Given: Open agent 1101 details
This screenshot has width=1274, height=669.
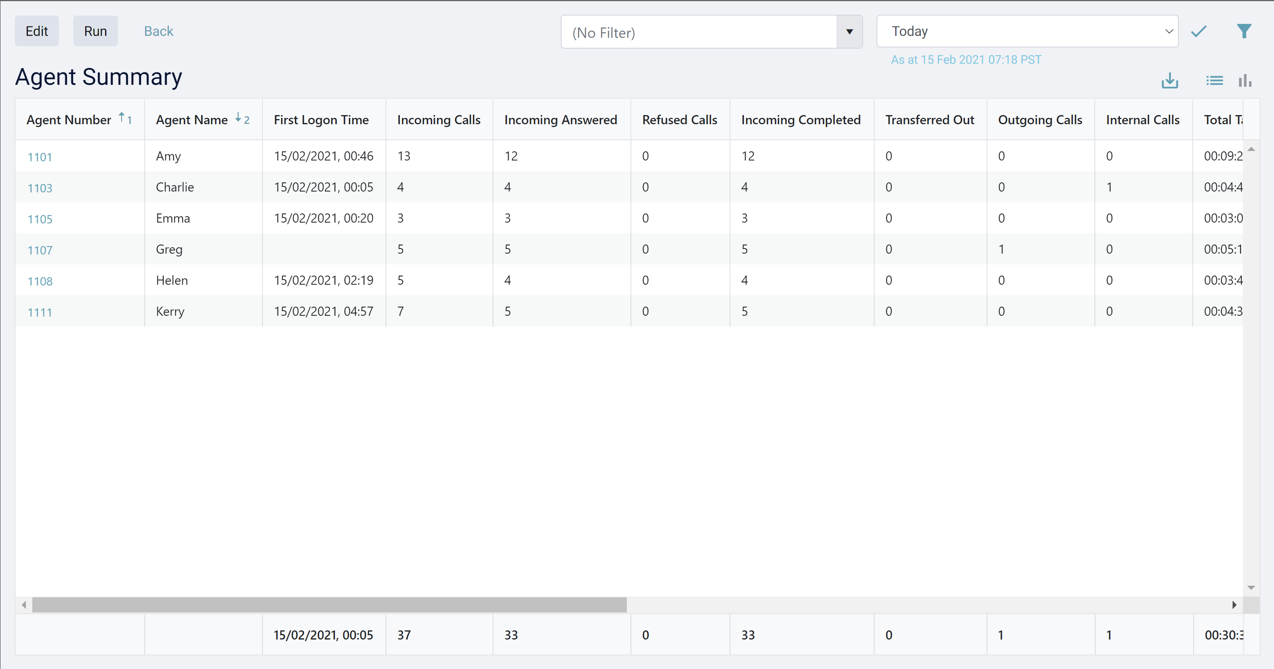Looking at the screenshot, I should [x=40, y=157].
